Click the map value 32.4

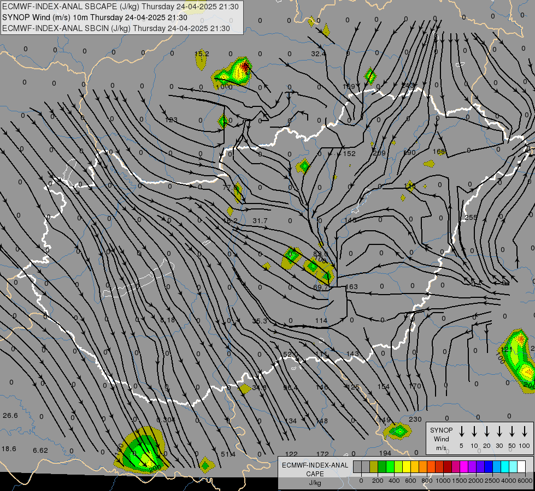[x=318, y=53]
